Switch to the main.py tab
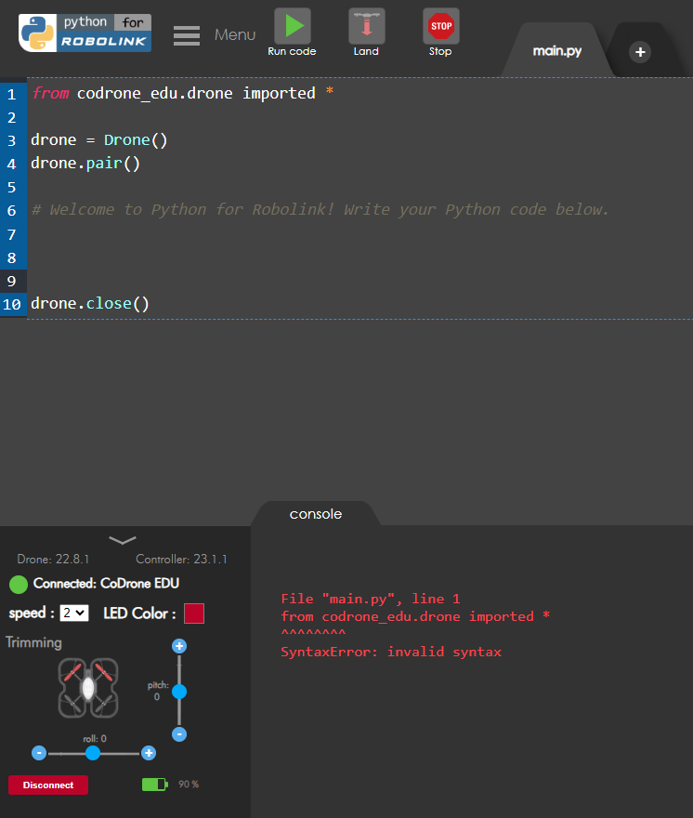 [556, 51]
